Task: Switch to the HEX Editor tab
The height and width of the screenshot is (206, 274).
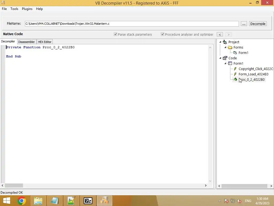Action: coord(45,42)
